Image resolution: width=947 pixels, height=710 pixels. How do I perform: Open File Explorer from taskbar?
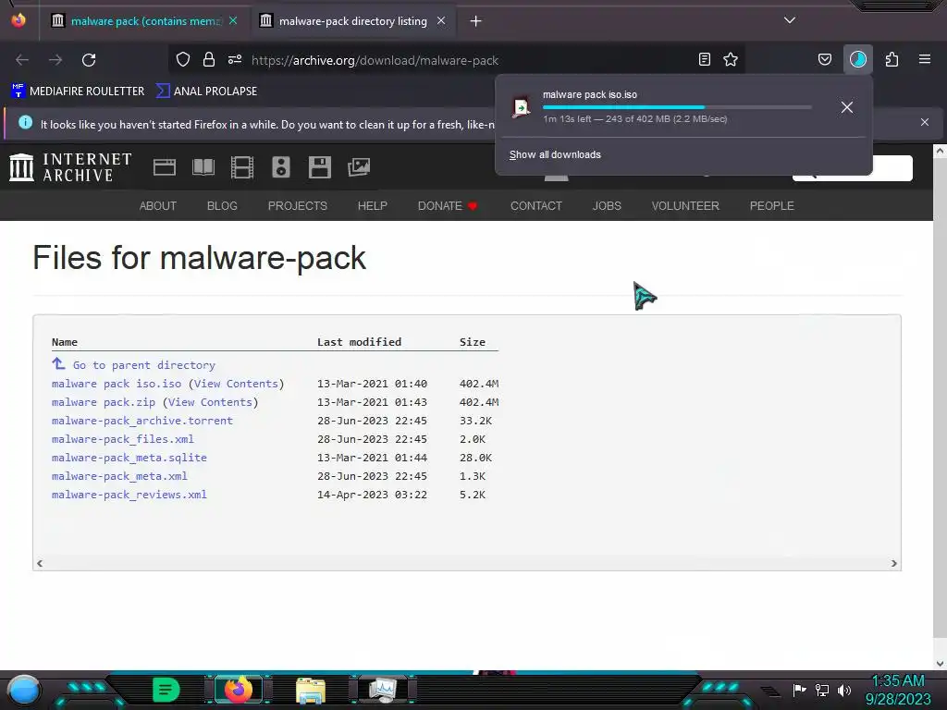311,690
